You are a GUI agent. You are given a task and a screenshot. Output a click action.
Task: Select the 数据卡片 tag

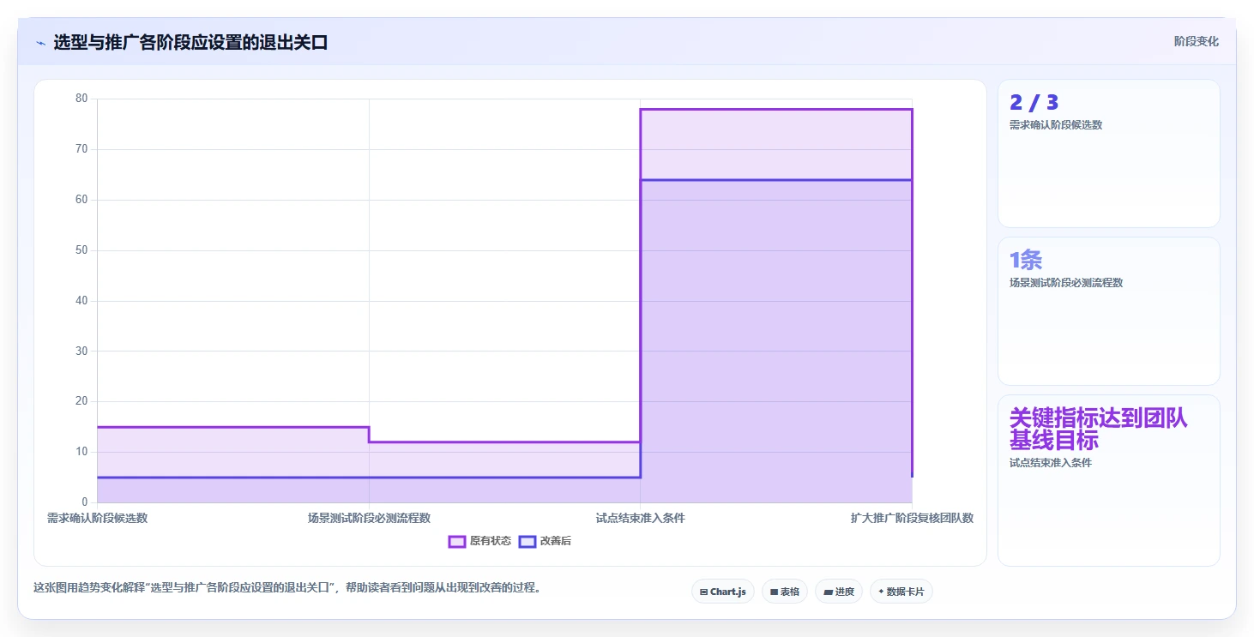click(901, 592)
